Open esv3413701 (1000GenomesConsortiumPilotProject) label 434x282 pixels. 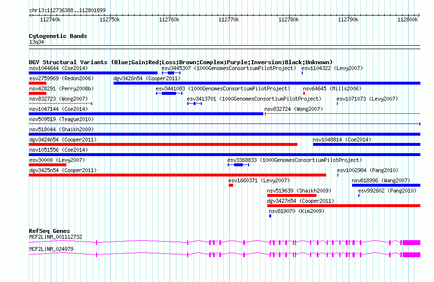coord(254,99)
